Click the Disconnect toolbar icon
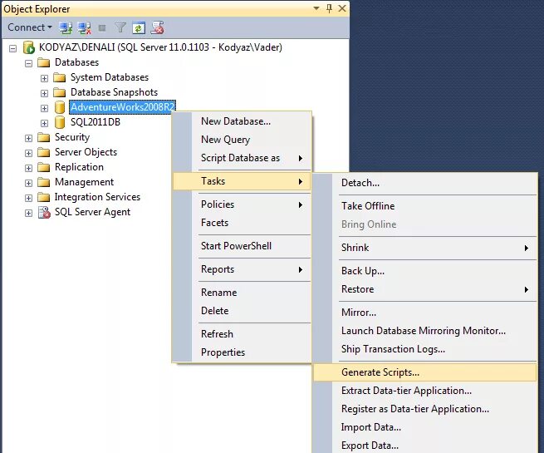544x453 pixels. [x=85, y=27]
